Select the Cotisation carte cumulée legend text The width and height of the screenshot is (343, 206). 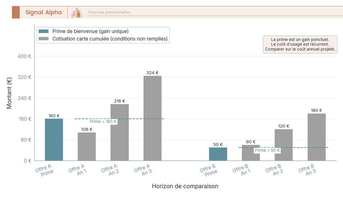click(110, 39)
